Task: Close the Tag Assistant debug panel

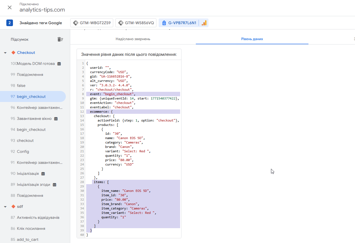Action: coord(10,7)
